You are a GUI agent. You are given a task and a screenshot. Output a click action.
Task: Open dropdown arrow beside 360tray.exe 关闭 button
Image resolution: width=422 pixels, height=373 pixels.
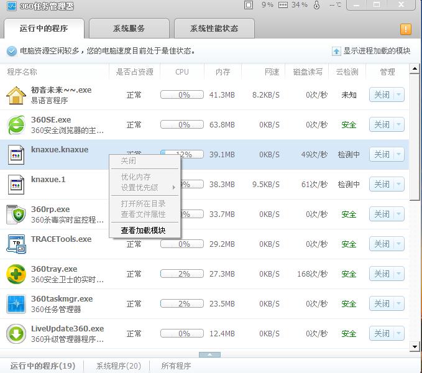tap(399, 274)
